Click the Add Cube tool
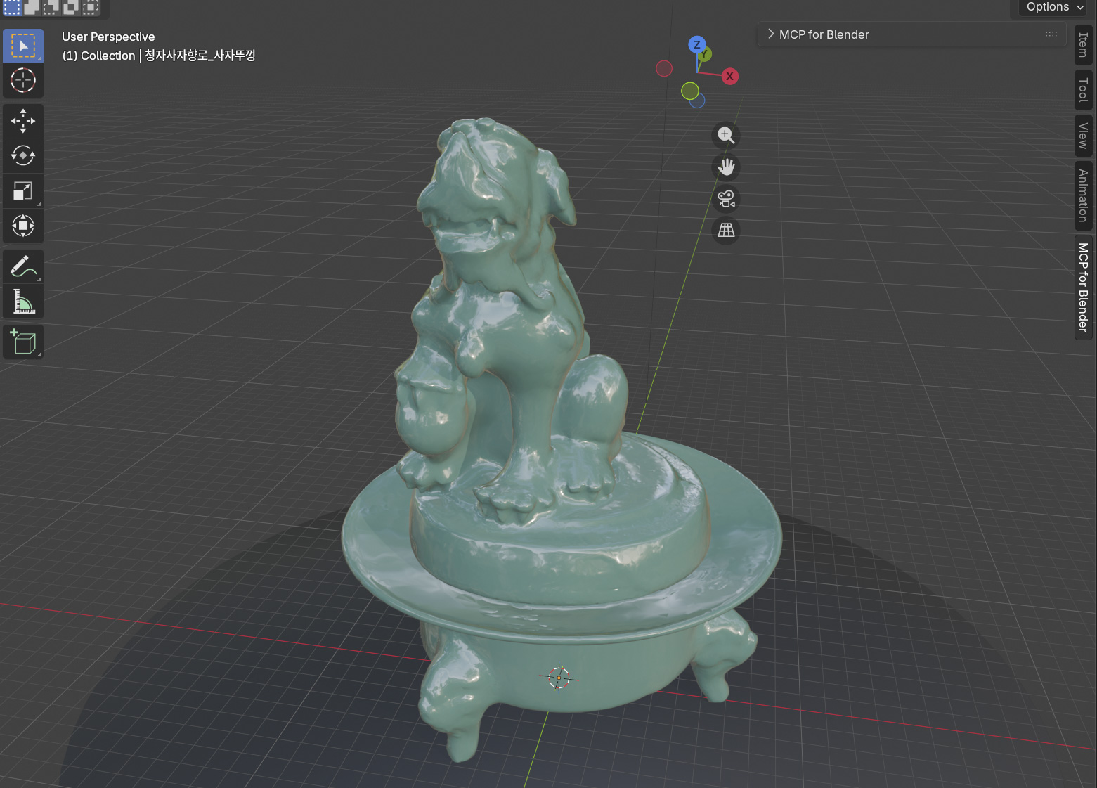 click(23, 342)
